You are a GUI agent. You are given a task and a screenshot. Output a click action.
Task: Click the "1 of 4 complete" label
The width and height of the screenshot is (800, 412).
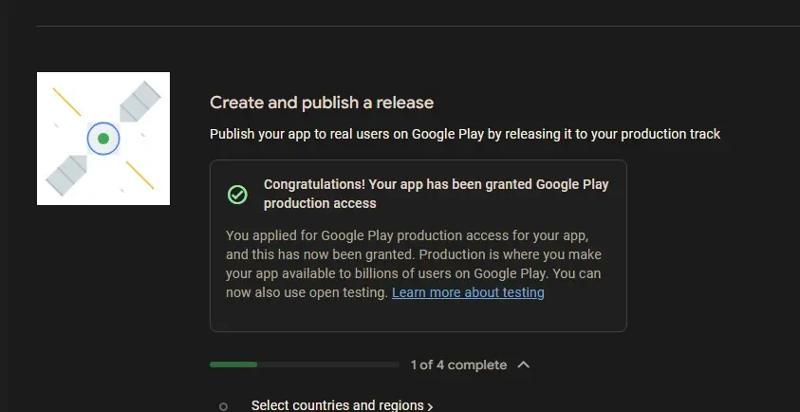pos(458,365)
